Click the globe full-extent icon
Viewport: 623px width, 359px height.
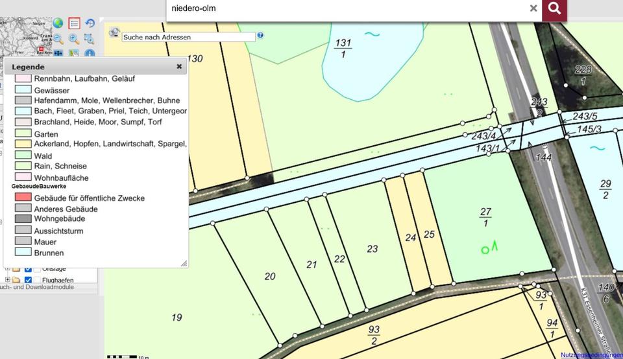coord(58,24)
